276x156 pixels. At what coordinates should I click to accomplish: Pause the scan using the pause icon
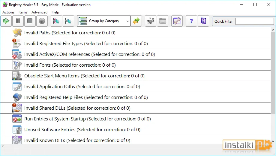18,21
